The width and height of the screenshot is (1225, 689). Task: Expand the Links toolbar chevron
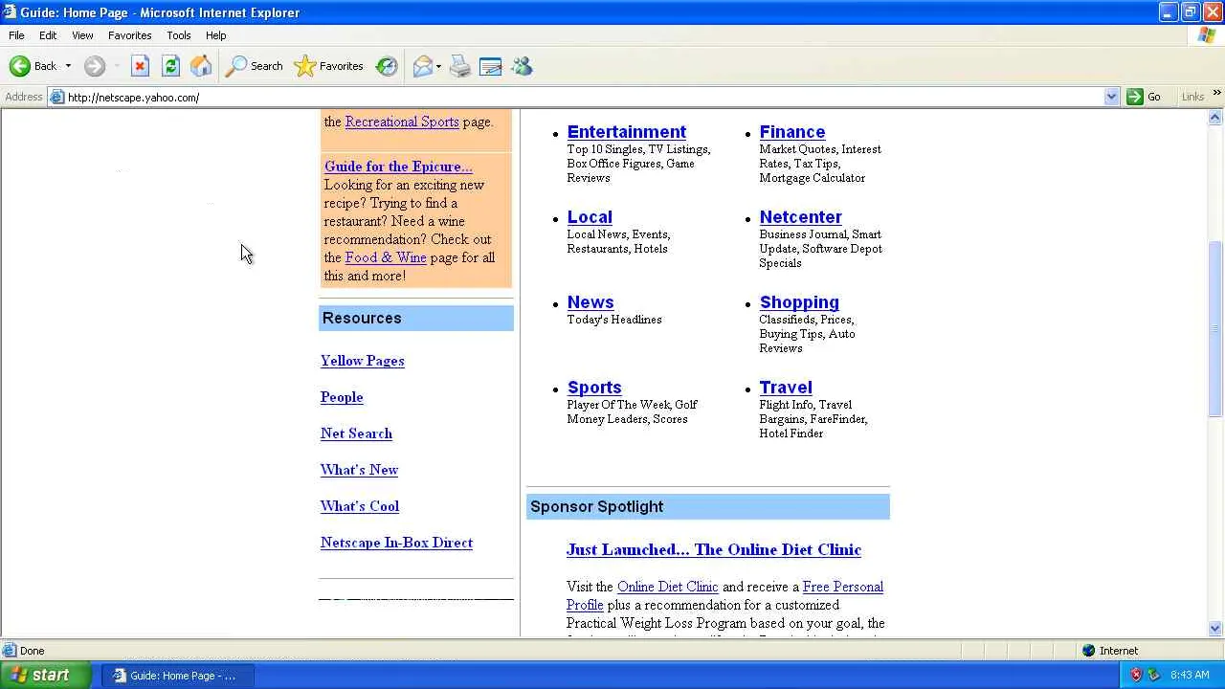pos(1216,94)
